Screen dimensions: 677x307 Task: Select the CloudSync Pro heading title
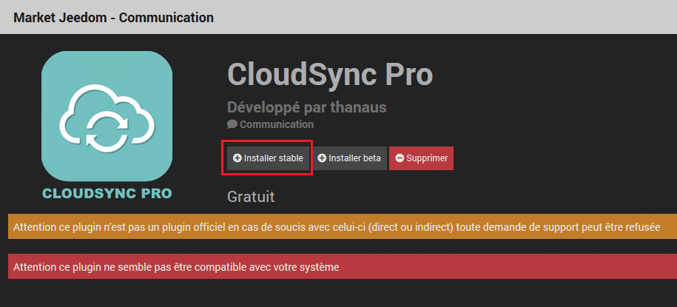point(330,74)
